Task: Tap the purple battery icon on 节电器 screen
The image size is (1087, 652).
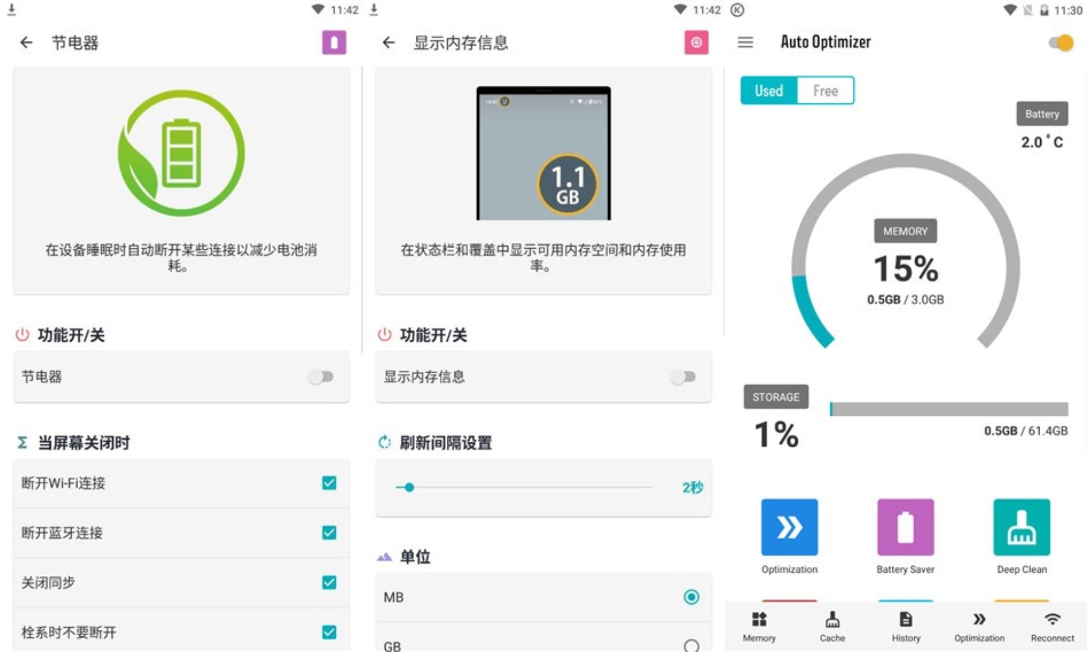Action: (334, 42)
